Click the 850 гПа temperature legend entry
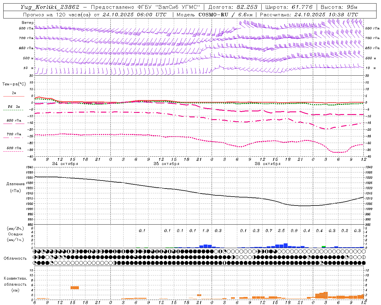This screenshot has height=305, width=381. pos(14,121)
